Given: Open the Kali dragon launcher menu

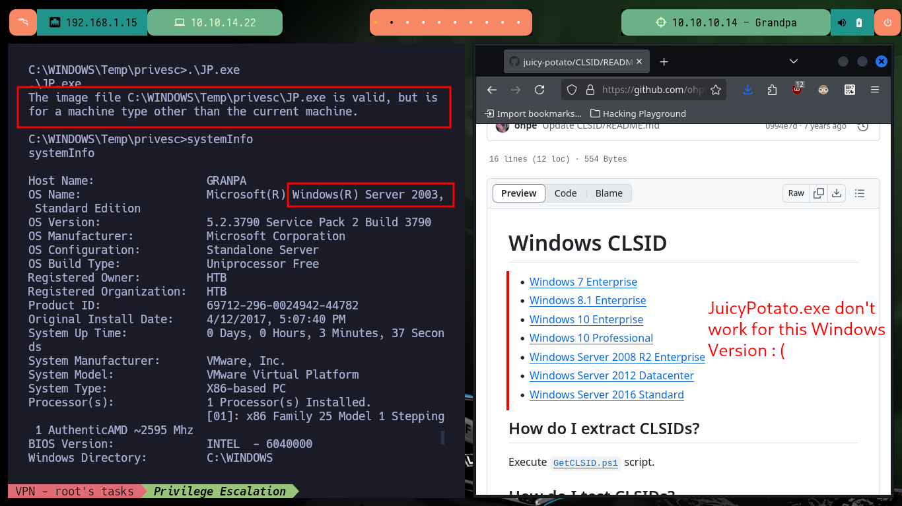Looking at the screenshot, I should (x=23, y=22).
